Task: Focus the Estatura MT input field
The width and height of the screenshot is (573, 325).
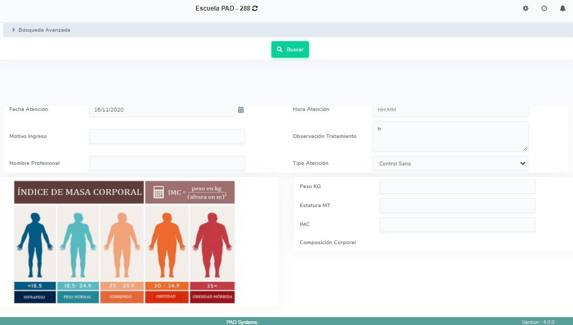Action: (457, 206)
